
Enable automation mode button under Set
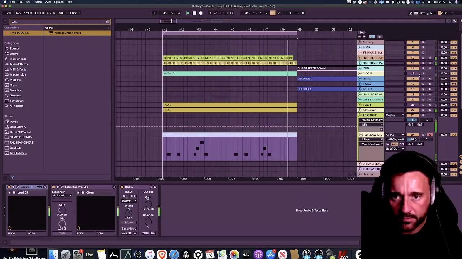[x=372, y=37]
